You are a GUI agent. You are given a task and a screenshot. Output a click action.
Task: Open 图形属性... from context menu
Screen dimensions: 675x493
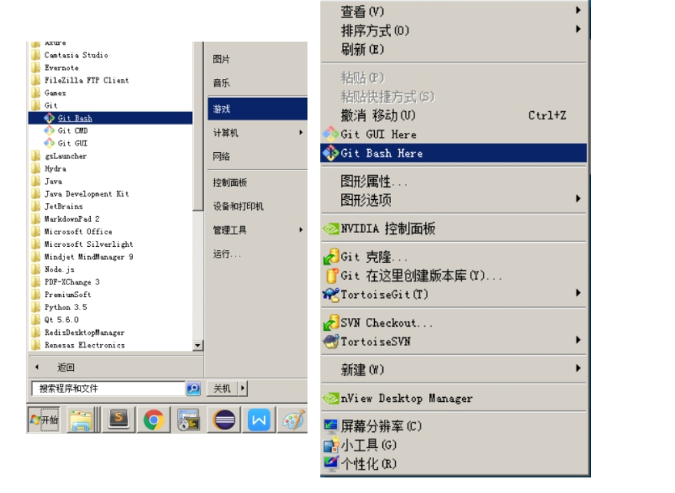pyautogui.click(x=453, y=181)
